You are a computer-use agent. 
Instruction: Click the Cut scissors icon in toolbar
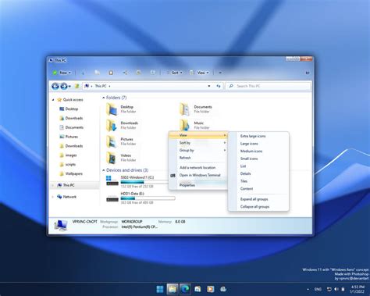(x=83, y=73)
